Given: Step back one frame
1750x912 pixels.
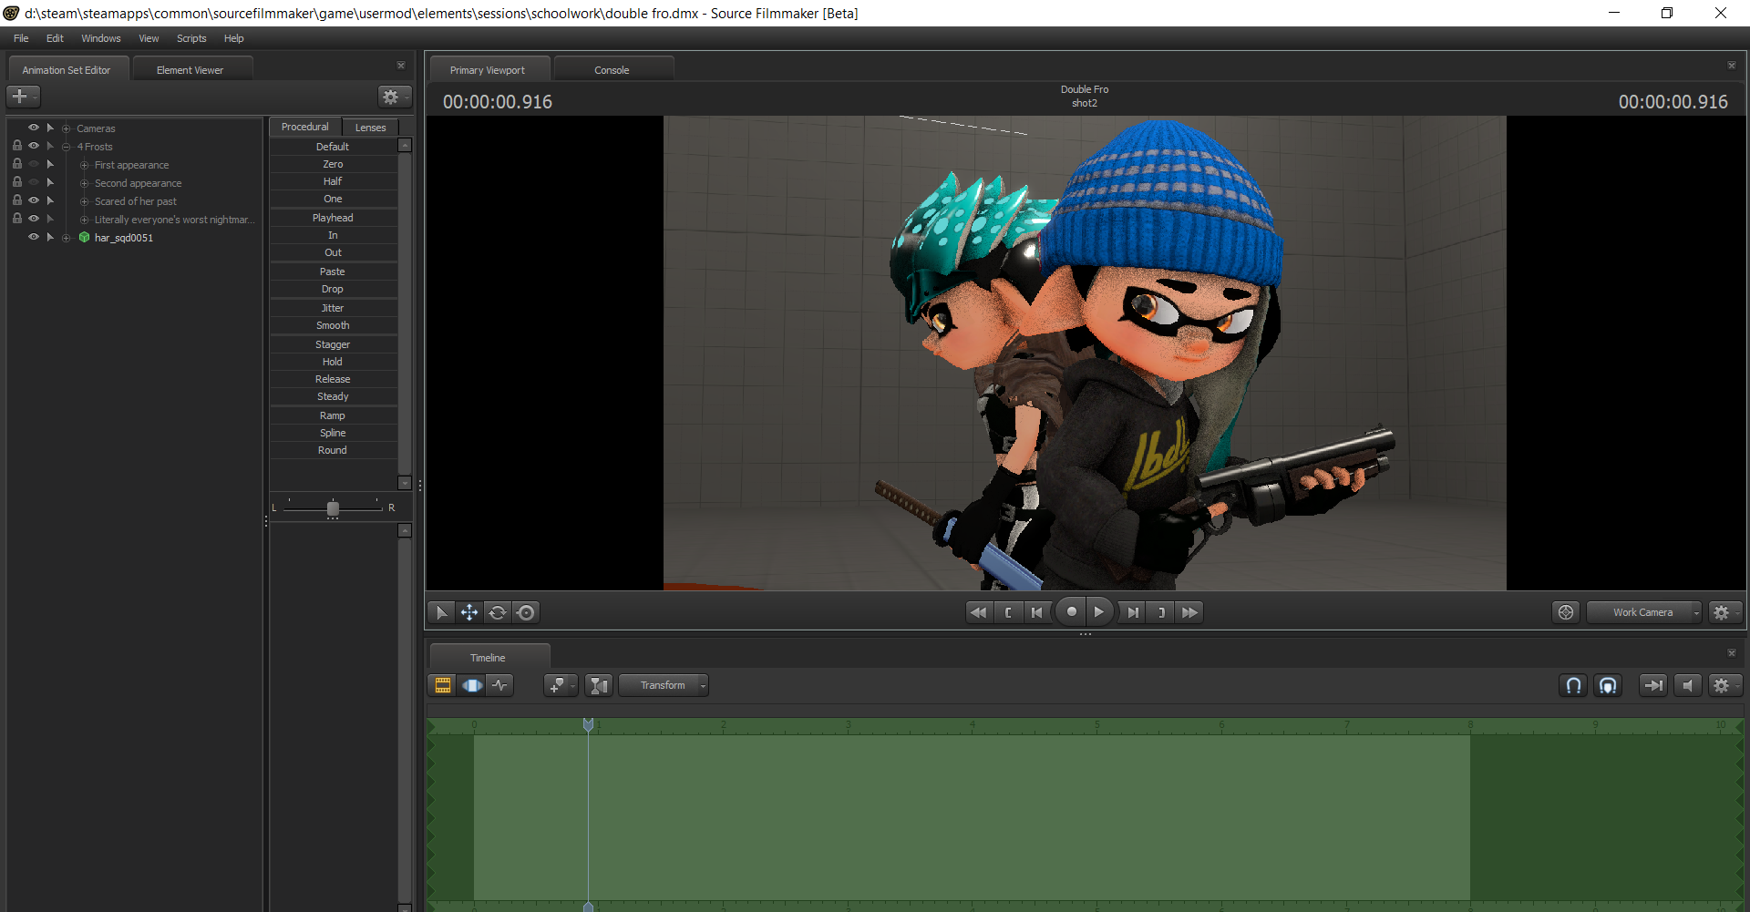Looking at the screenshot, I should (1036, 612).
